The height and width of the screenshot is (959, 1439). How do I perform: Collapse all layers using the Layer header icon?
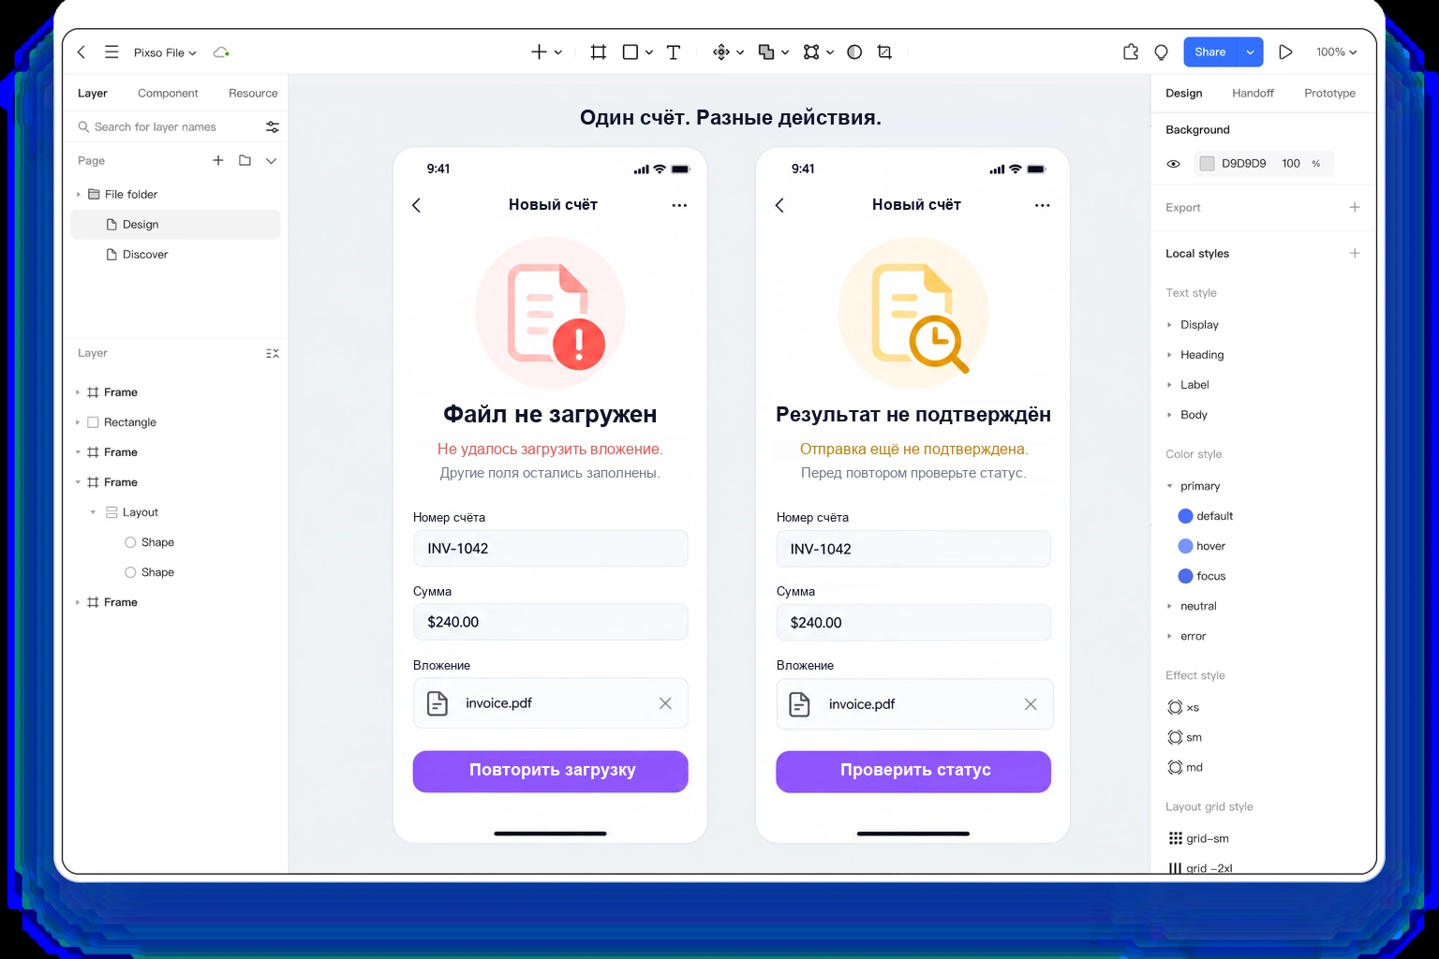coord(273,353)
